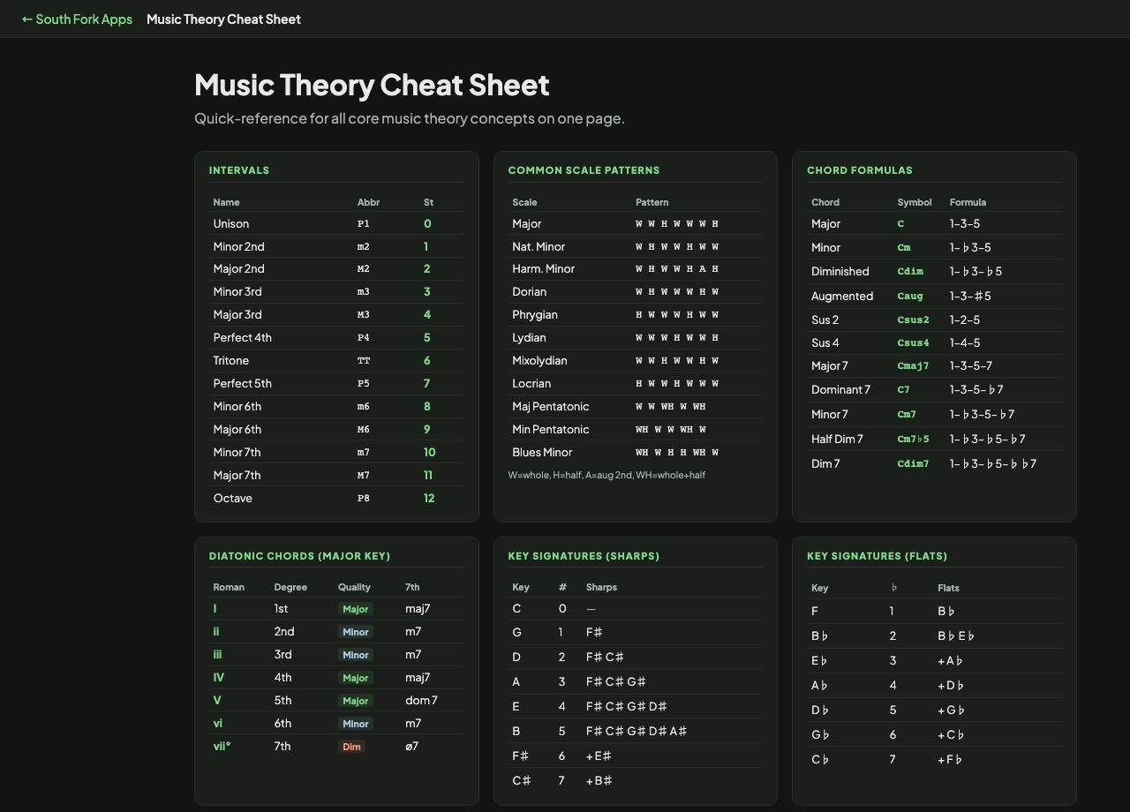This screenshot has height=812, width=1130.
Task: Select the +E♯ sharps cell
Action: [x=599, y=756]
